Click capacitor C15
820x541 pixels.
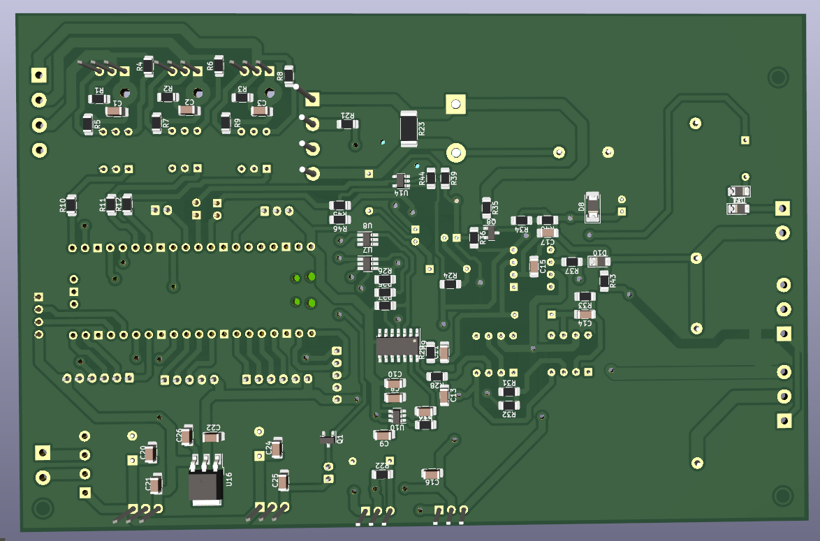click(534, 267)
